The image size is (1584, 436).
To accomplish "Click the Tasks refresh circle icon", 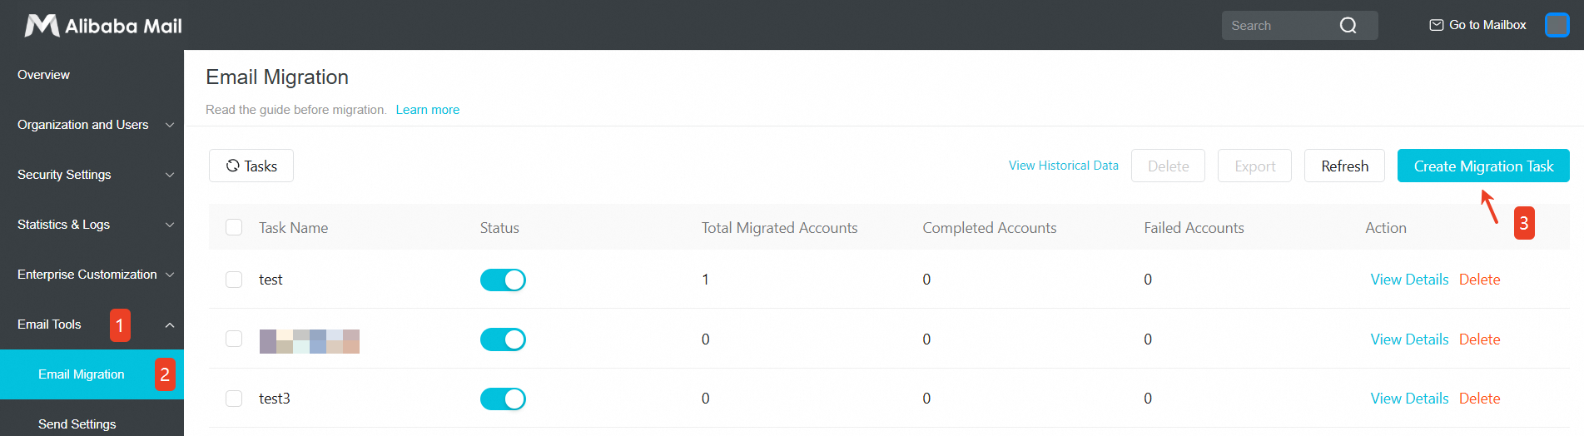I will pyautogui.click(x=233, y=166).
